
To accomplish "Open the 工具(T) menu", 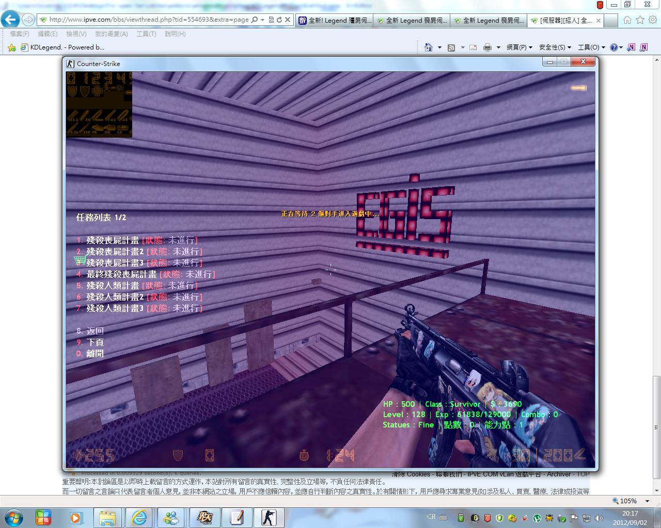I will coord(146,34).
